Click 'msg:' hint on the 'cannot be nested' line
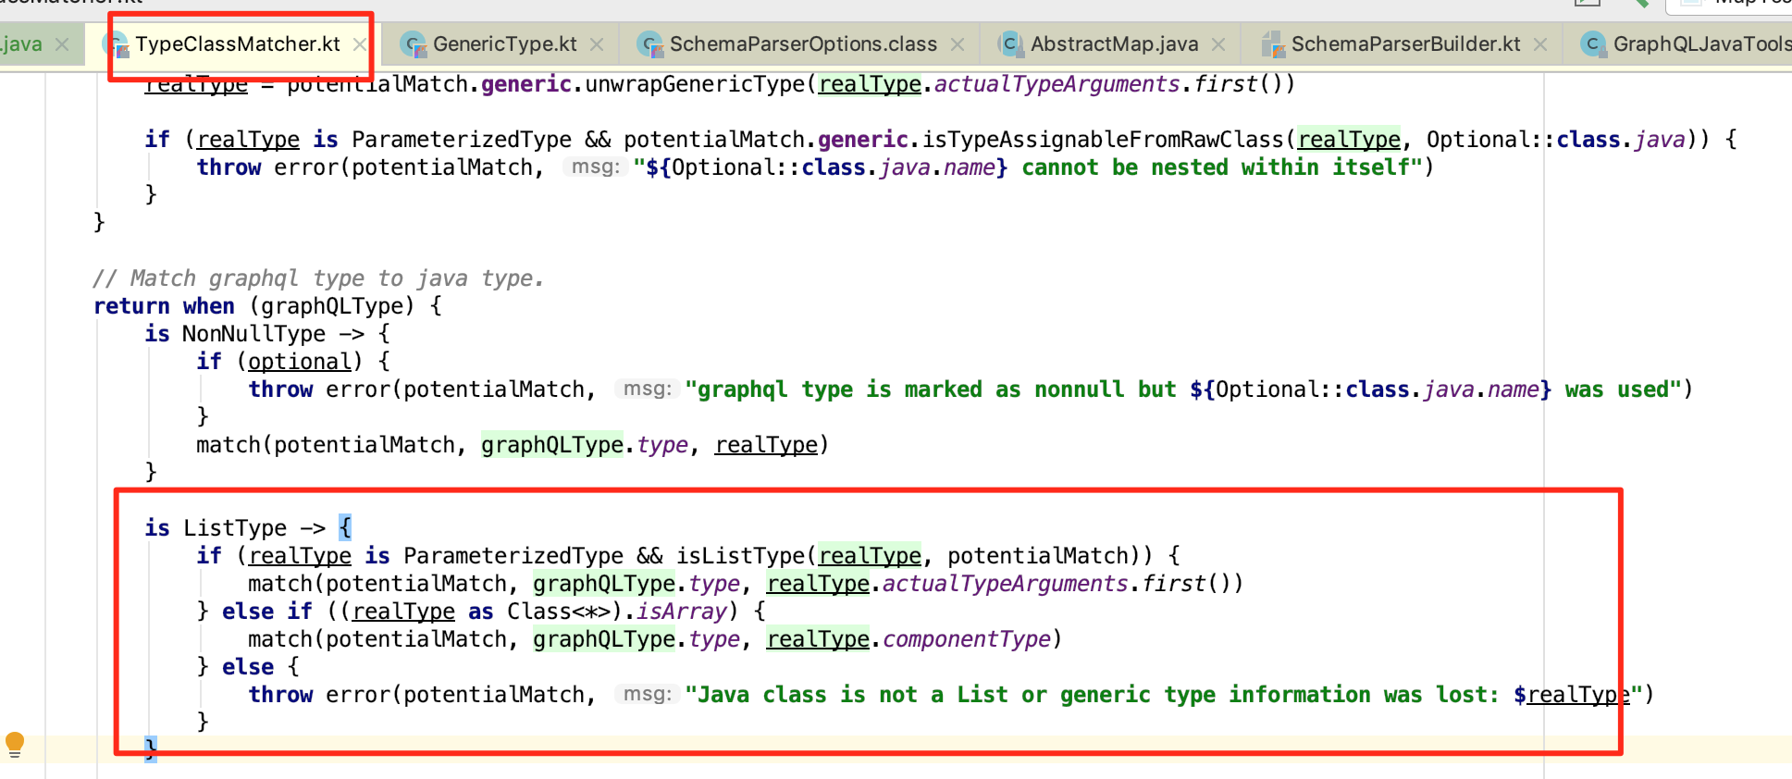The height and width of the screenshot is (779, 1792). [x=595, y=167]
